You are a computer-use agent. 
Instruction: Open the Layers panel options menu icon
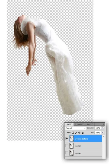103,124
